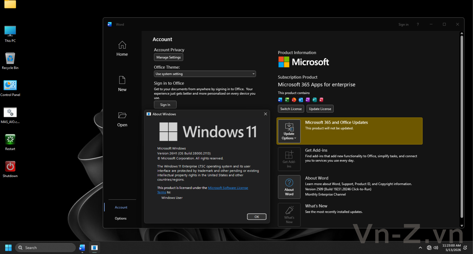Click the "Microsoft 365 Apps for enterprise" text
Image resolution: width=473 pixels, height=254 pixels.
317,85
